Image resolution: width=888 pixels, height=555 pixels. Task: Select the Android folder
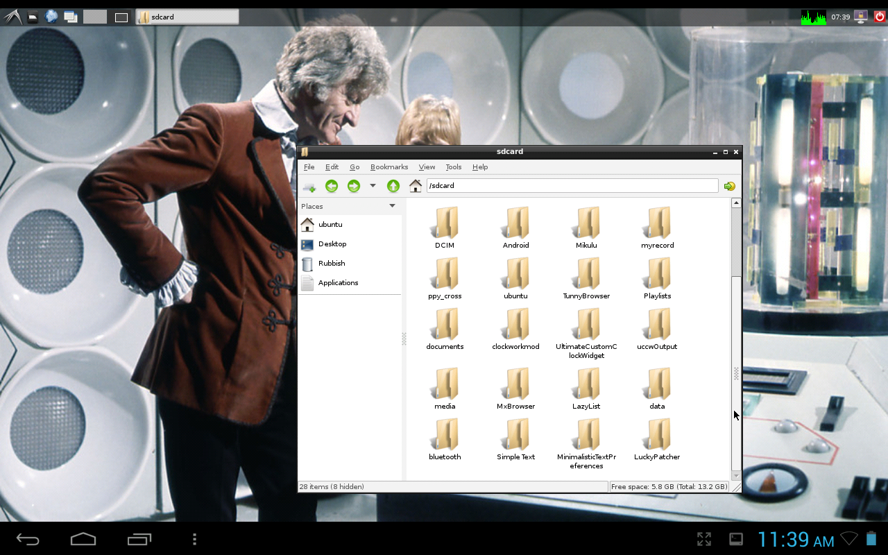click(x=515, y=228)
